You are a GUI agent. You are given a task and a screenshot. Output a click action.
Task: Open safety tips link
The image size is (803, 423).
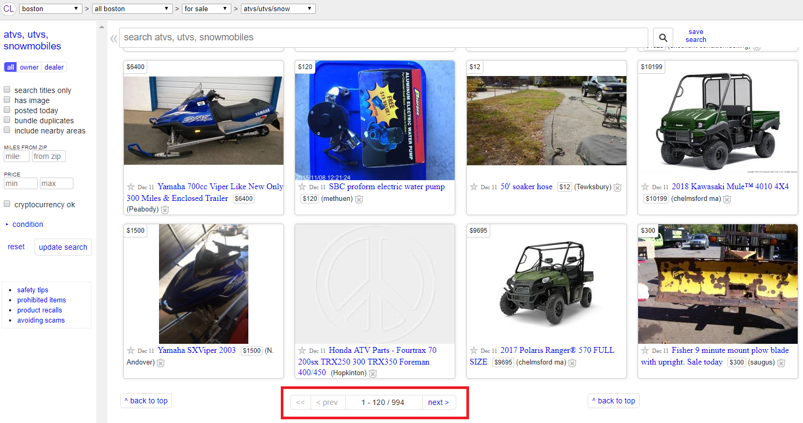point(32,290)
